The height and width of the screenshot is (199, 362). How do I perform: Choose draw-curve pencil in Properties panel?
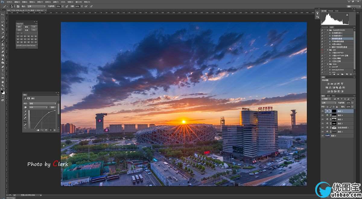(x=25, y=125)
